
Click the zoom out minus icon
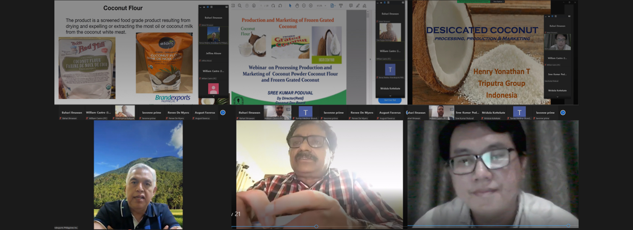pos(304,6)
